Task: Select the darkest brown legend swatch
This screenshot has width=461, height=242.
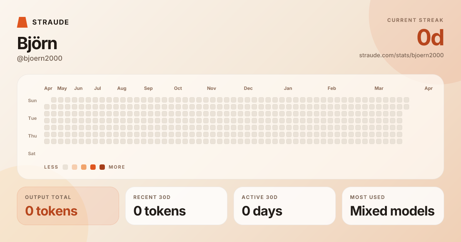Action: click(x=102, y=167)
